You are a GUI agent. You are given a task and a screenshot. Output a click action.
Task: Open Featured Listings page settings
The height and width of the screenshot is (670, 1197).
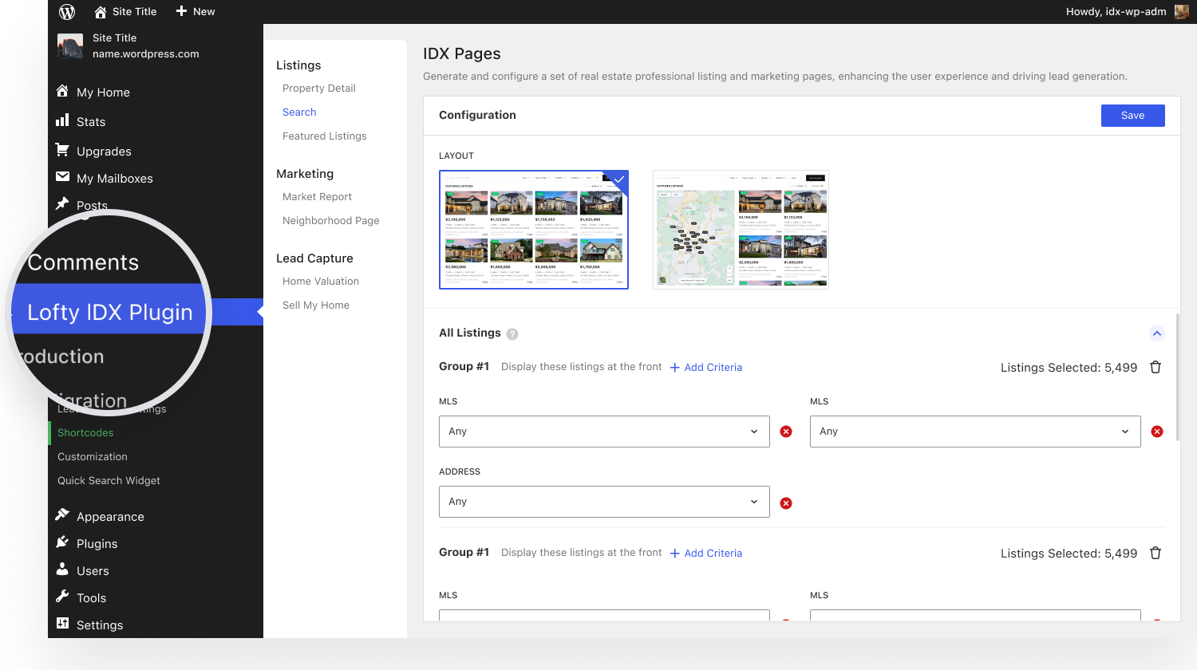tap(325, 136)
